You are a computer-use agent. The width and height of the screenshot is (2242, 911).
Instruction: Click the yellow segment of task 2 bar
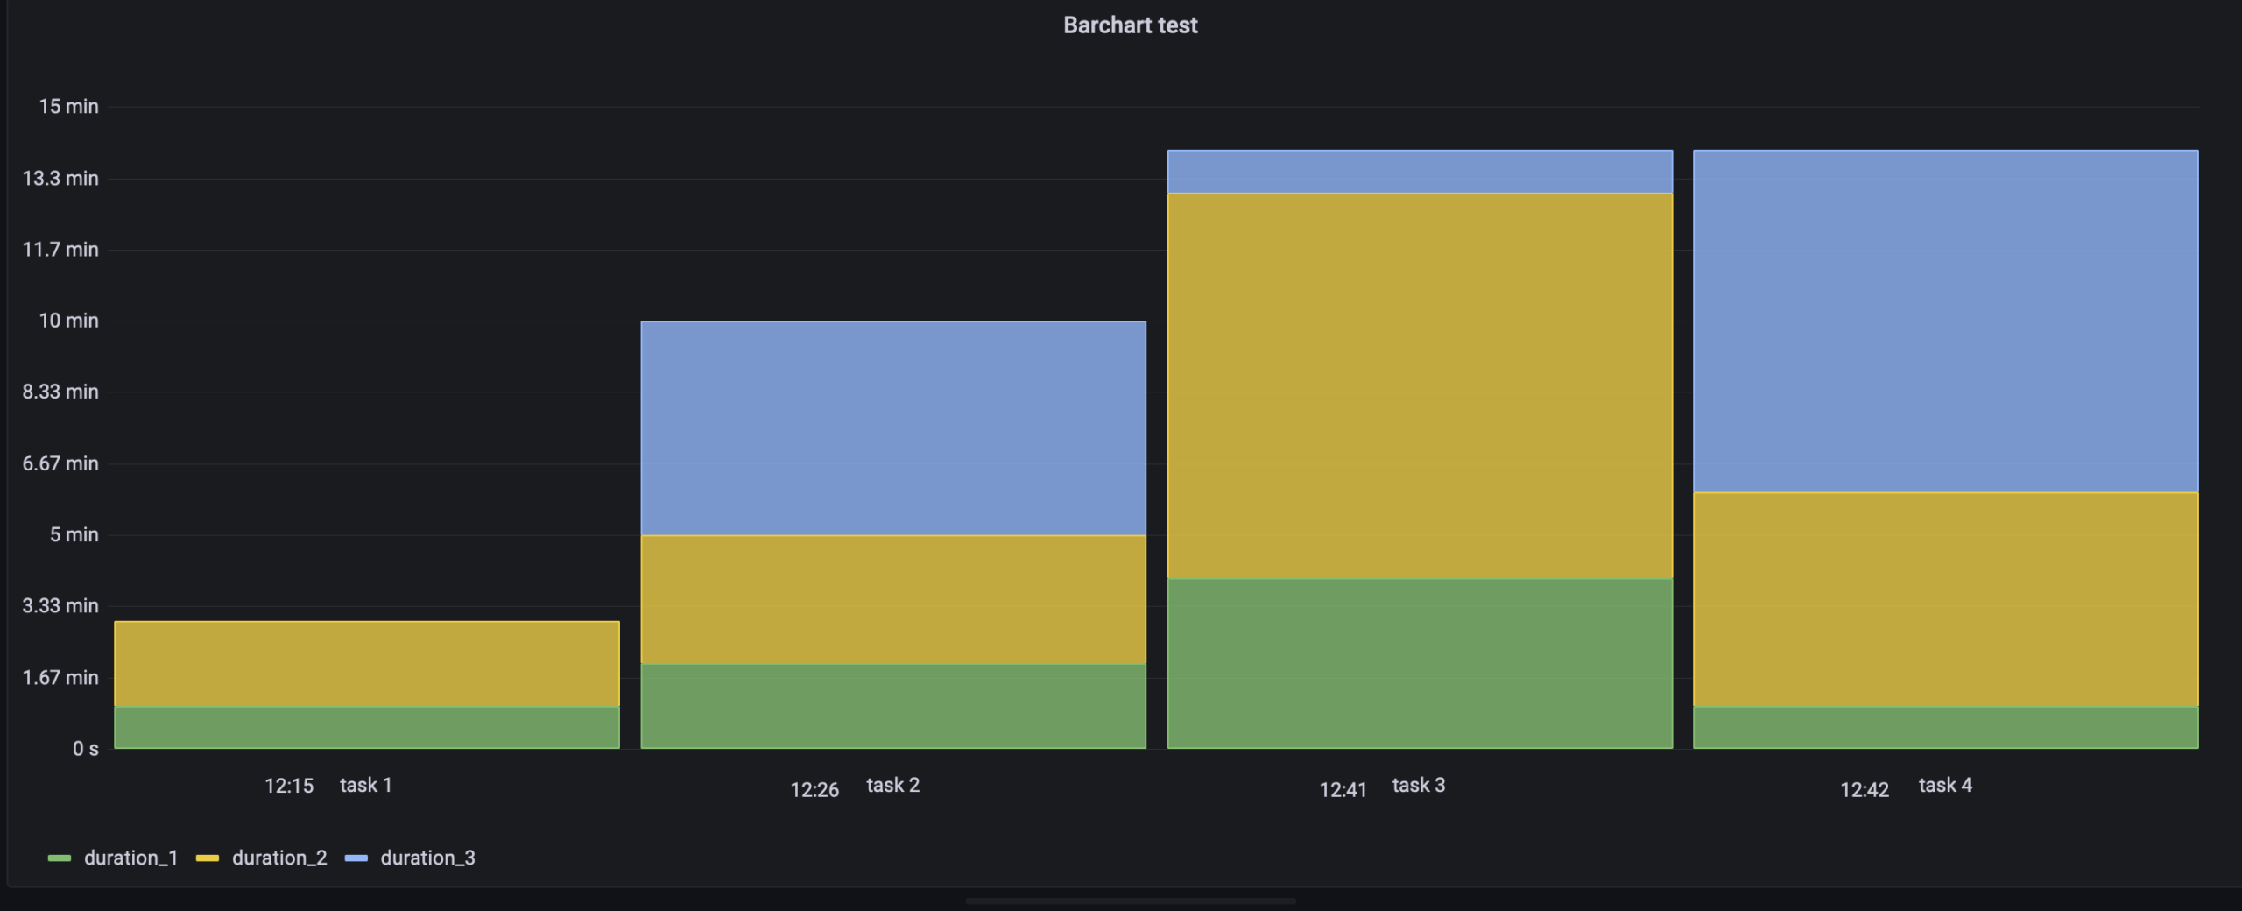coord(893,599)
